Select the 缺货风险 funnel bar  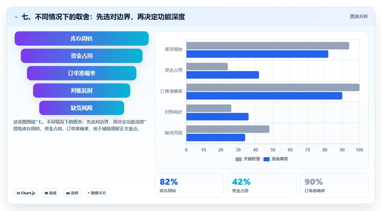pyautogui.click(x=82, y=108)
